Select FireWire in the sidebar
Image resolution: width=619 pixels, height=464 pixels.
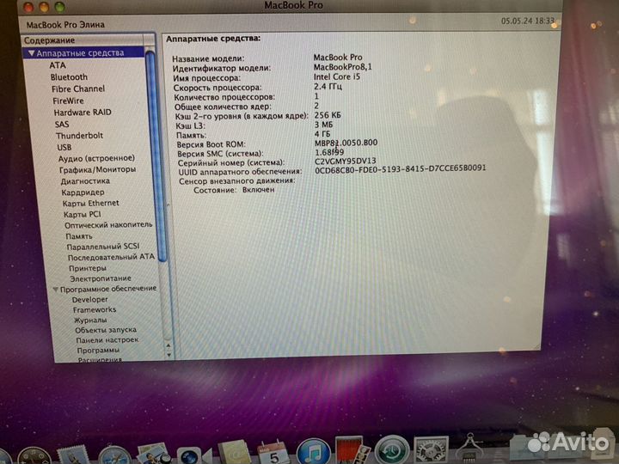pos(68,101)
